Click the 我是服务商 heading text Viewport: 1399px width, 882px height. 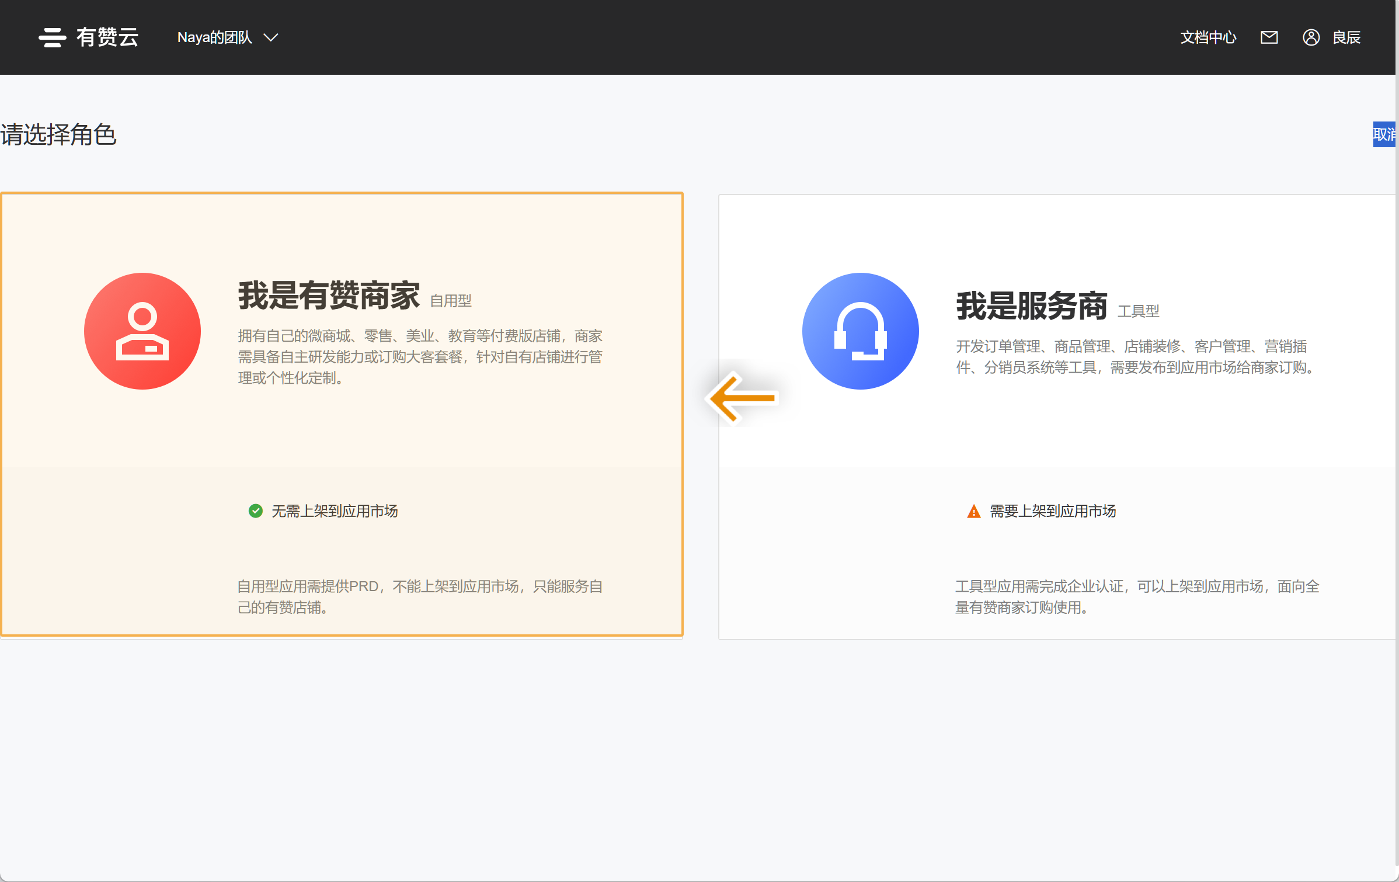pos(1031,306)
